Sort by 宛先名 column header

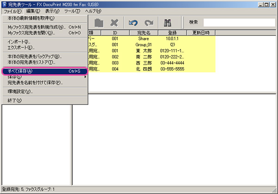click(145, 33)
